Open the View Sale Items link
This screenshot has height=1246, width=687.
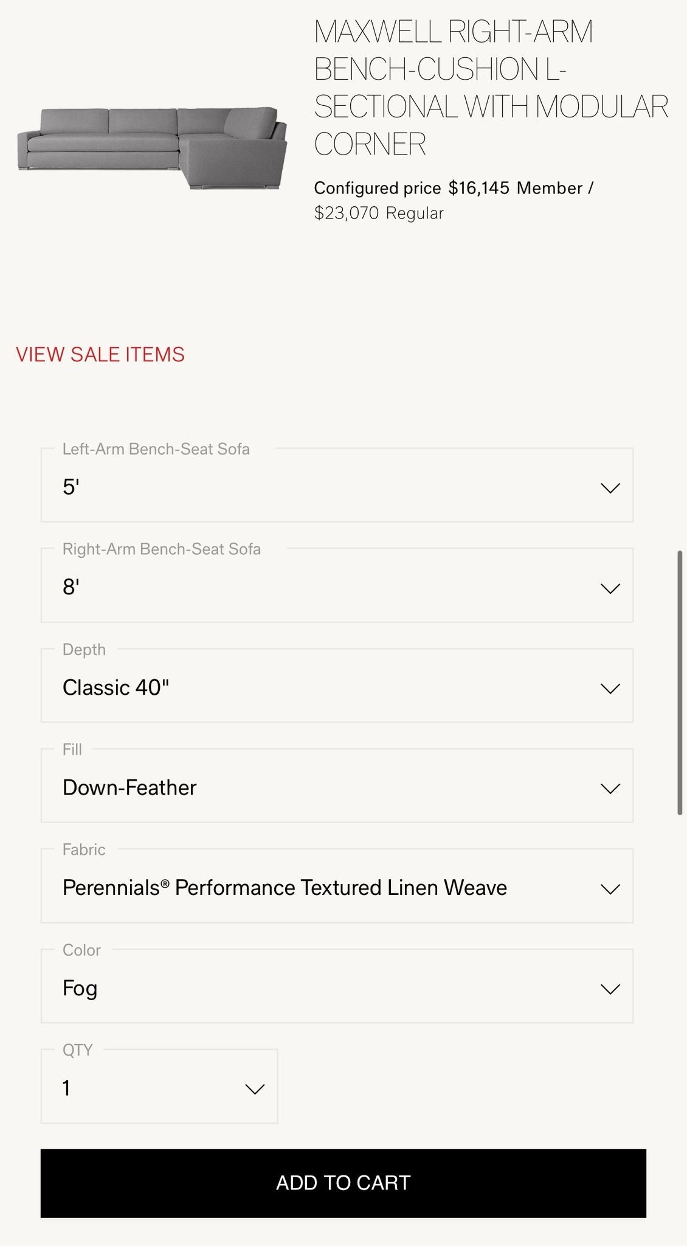click(x=100, y=355)
